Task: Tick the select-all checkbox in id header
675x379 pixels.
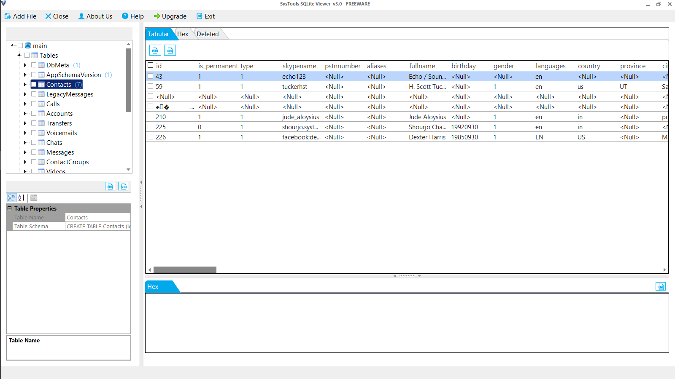Action: point(150,65)
